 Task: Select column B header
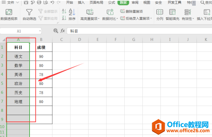coord(41,40)
